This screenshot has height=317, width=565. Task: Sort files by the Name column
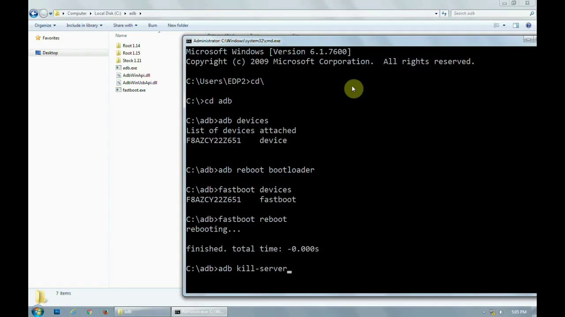(x=121, y=35)
